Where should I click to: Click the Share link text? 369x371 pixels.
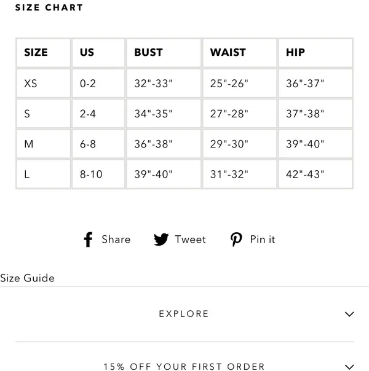[116, 240]
